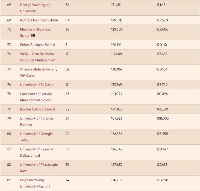
Task: Click rank 73 in the Edhec row
Action: [x=9, y=45]
